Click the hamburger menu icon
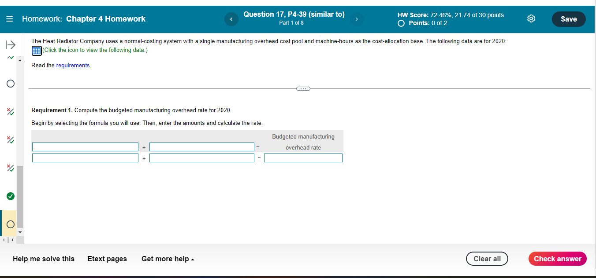 9,18
